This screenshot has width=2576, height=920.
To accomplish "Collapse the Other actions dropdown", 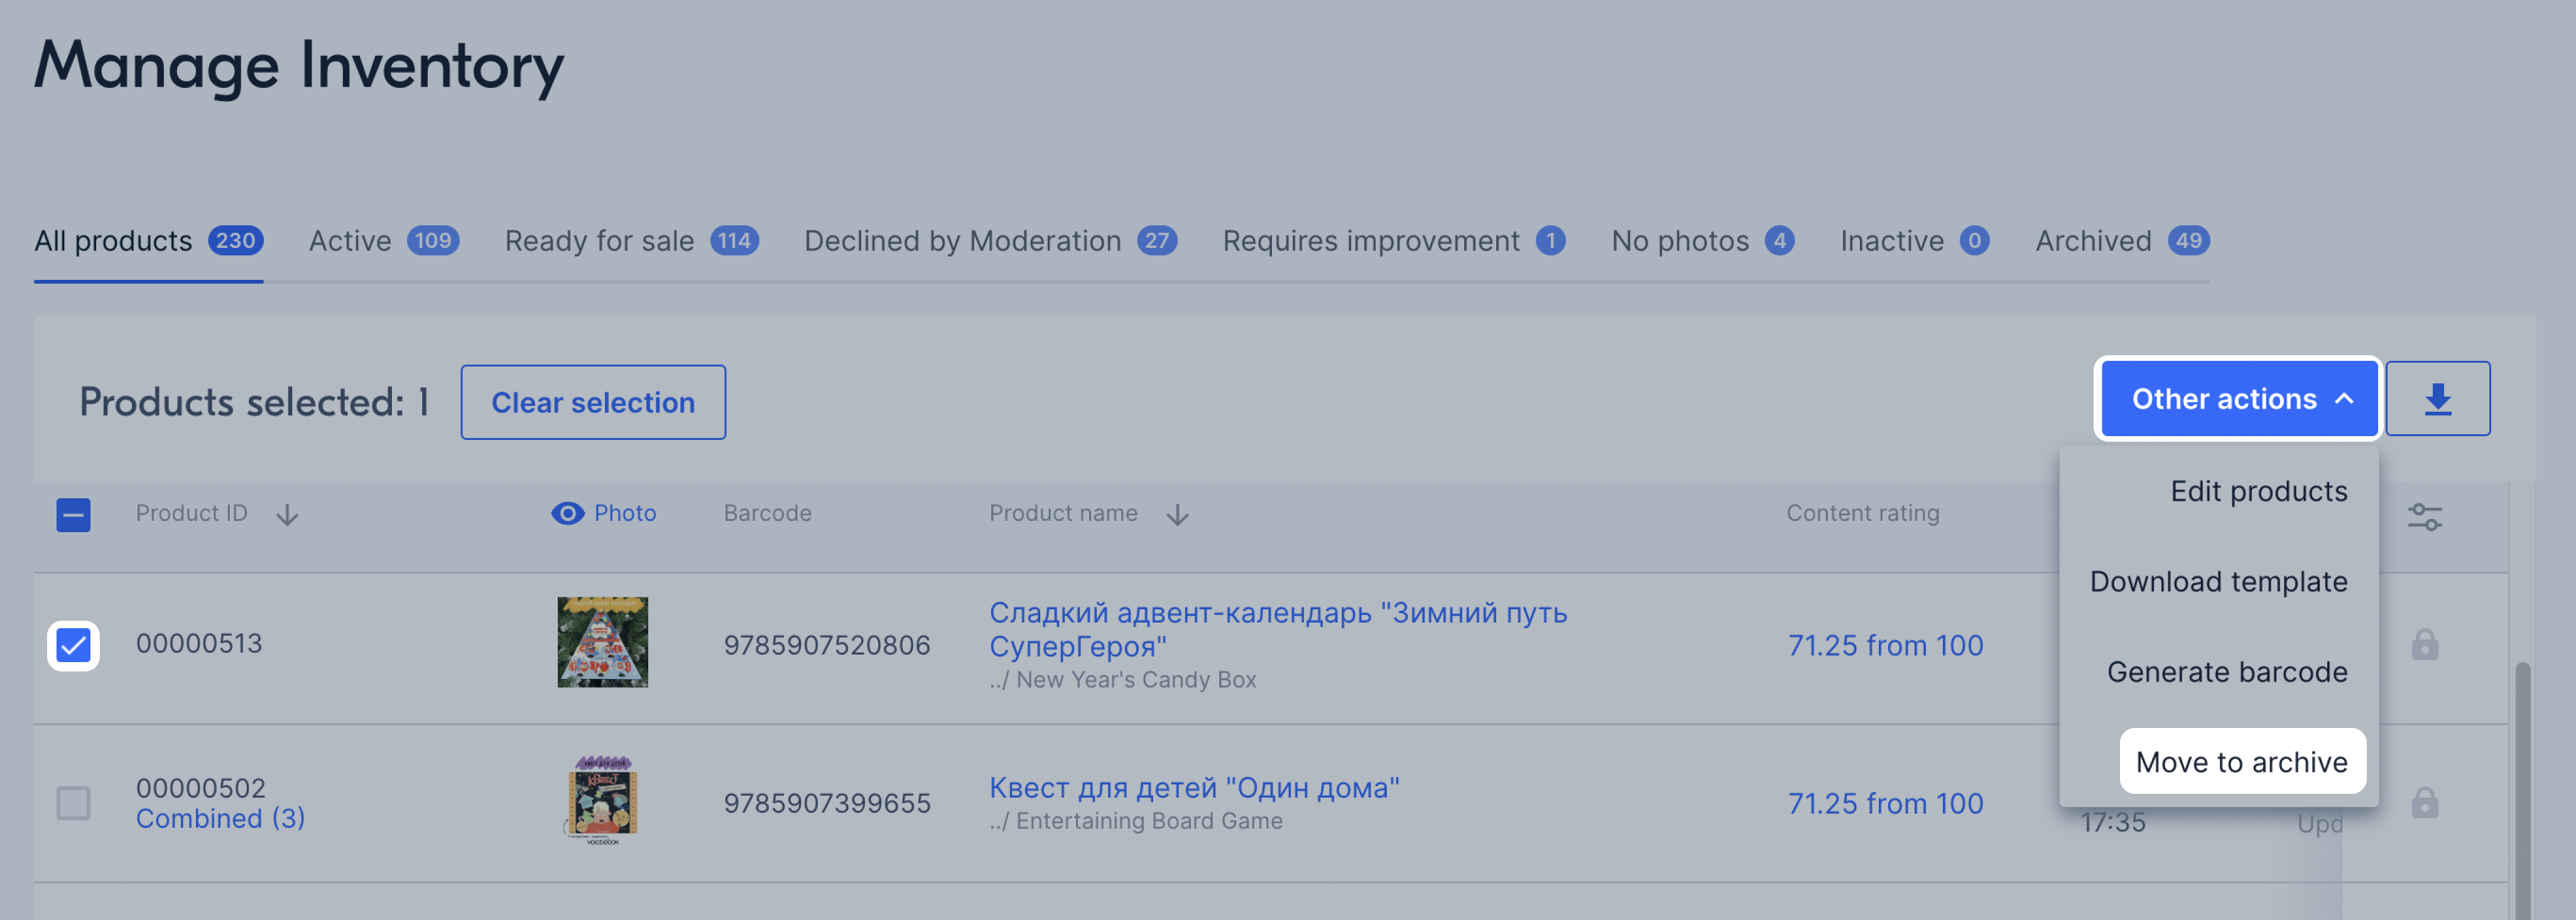I will pos(2238,398).
